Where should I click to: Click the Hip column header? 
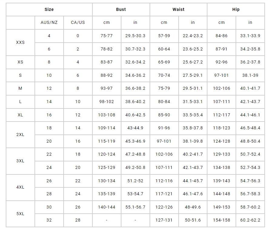pos(236,9)
